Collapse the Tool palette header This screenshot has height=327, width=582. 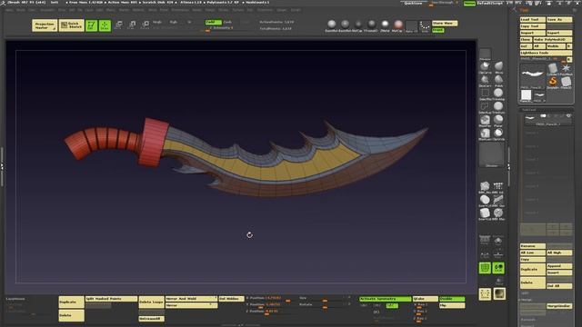tap(524, 10)
